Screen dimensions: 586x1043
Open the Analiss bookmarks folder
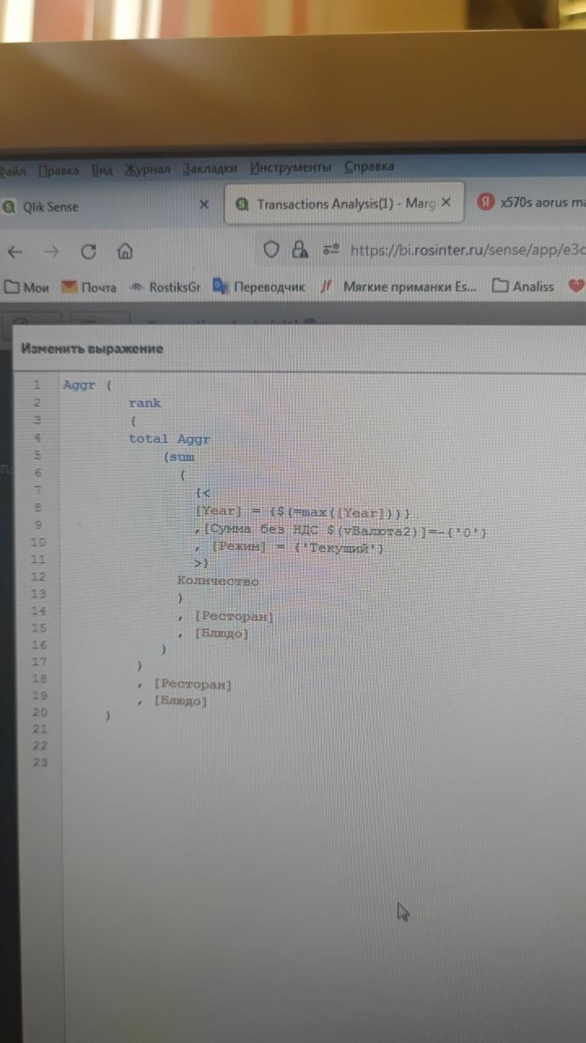(523, 286)
